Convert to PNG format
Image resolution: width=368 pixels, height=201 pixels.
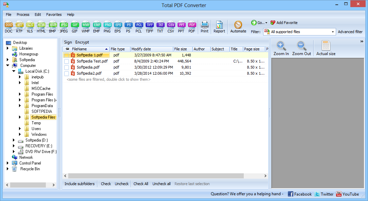click(x=107, y=27)
